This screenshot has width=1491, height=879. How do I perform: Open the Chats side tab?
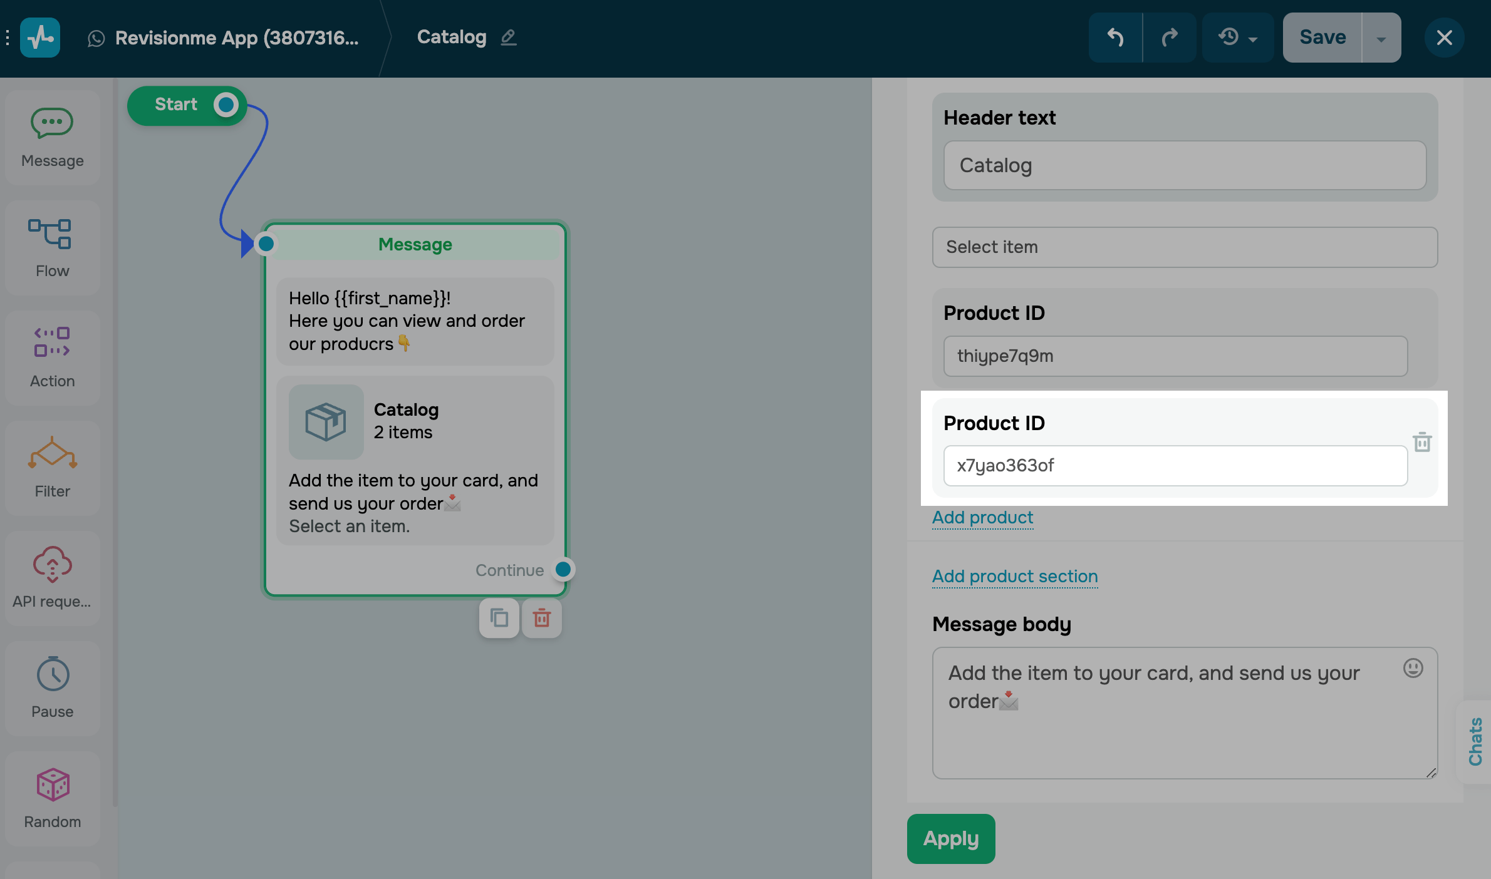point(1475,741)
